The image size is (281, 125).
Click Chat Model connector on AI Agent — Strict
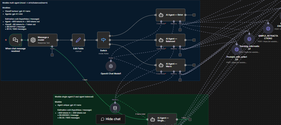(x=161, y=21)
